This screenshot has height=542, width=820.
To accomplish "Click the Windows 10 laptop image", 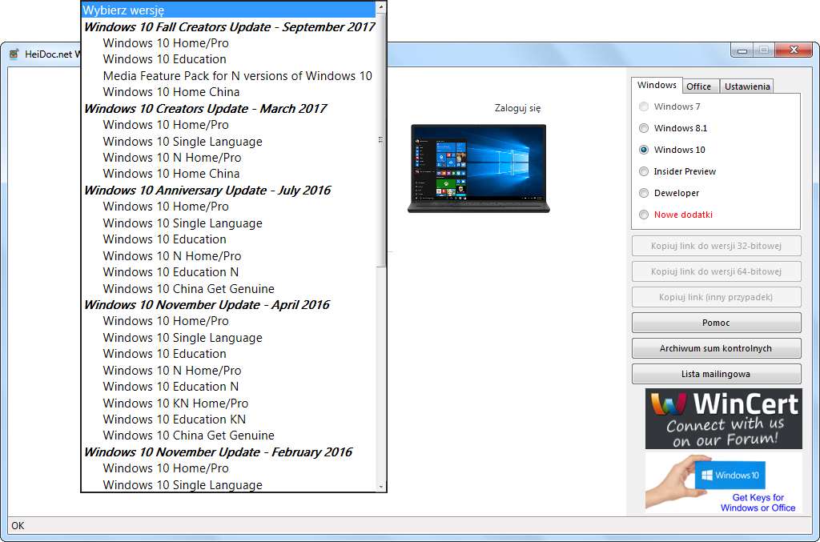I will pyautogui.click(x=479, y=169).
